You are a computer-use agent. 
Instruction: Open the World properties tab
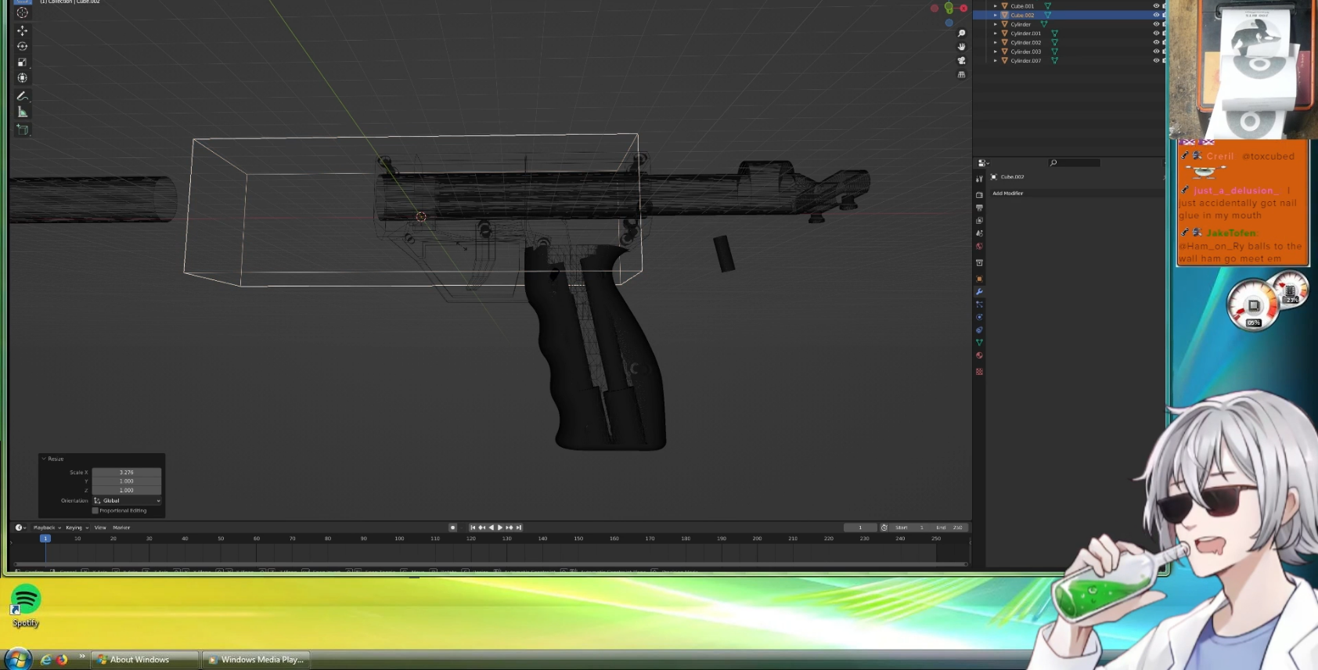pos(979,246)
